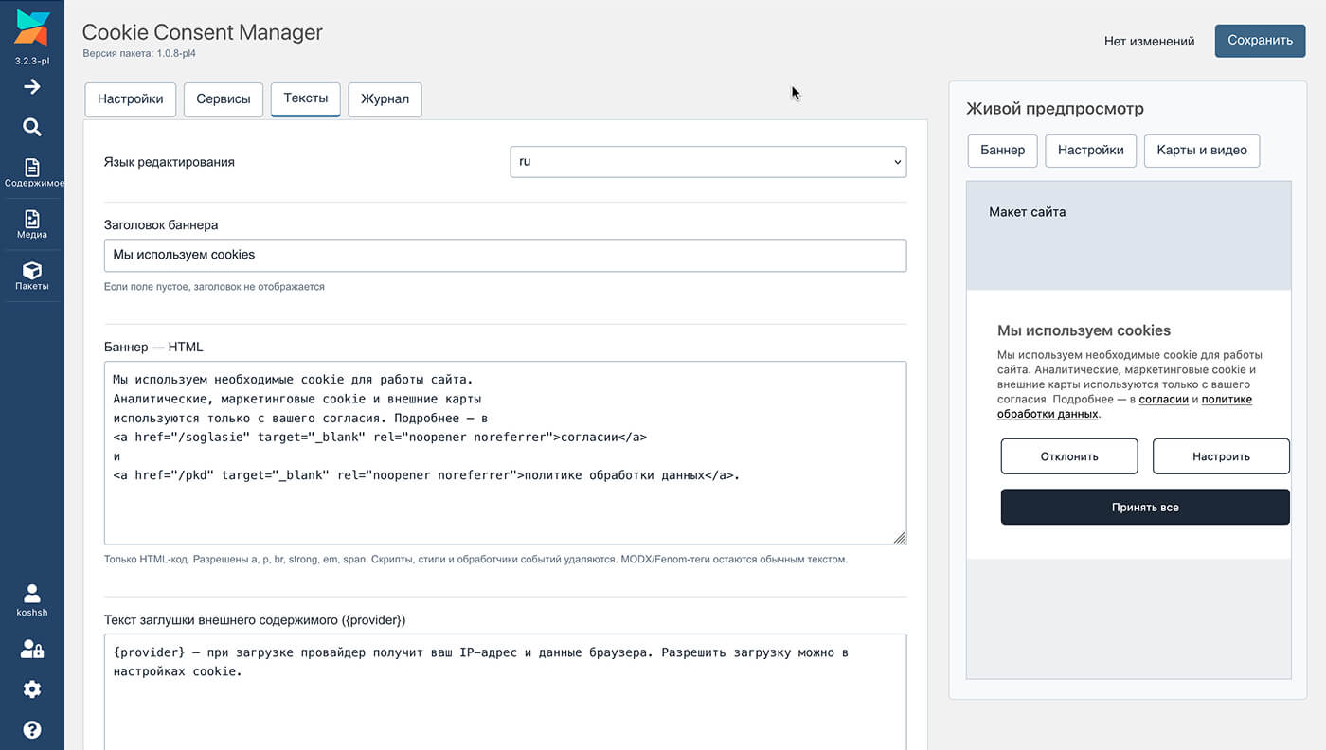Screen dimensions: 1326x750
Task: Select the Тексты tab
Action: [306, 98]
